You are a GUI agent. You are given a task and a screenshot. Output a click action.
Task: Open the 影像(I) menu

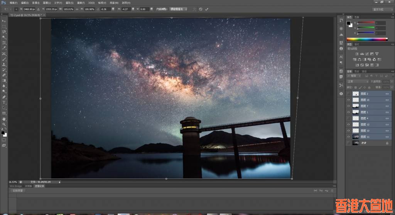point(36,3)
